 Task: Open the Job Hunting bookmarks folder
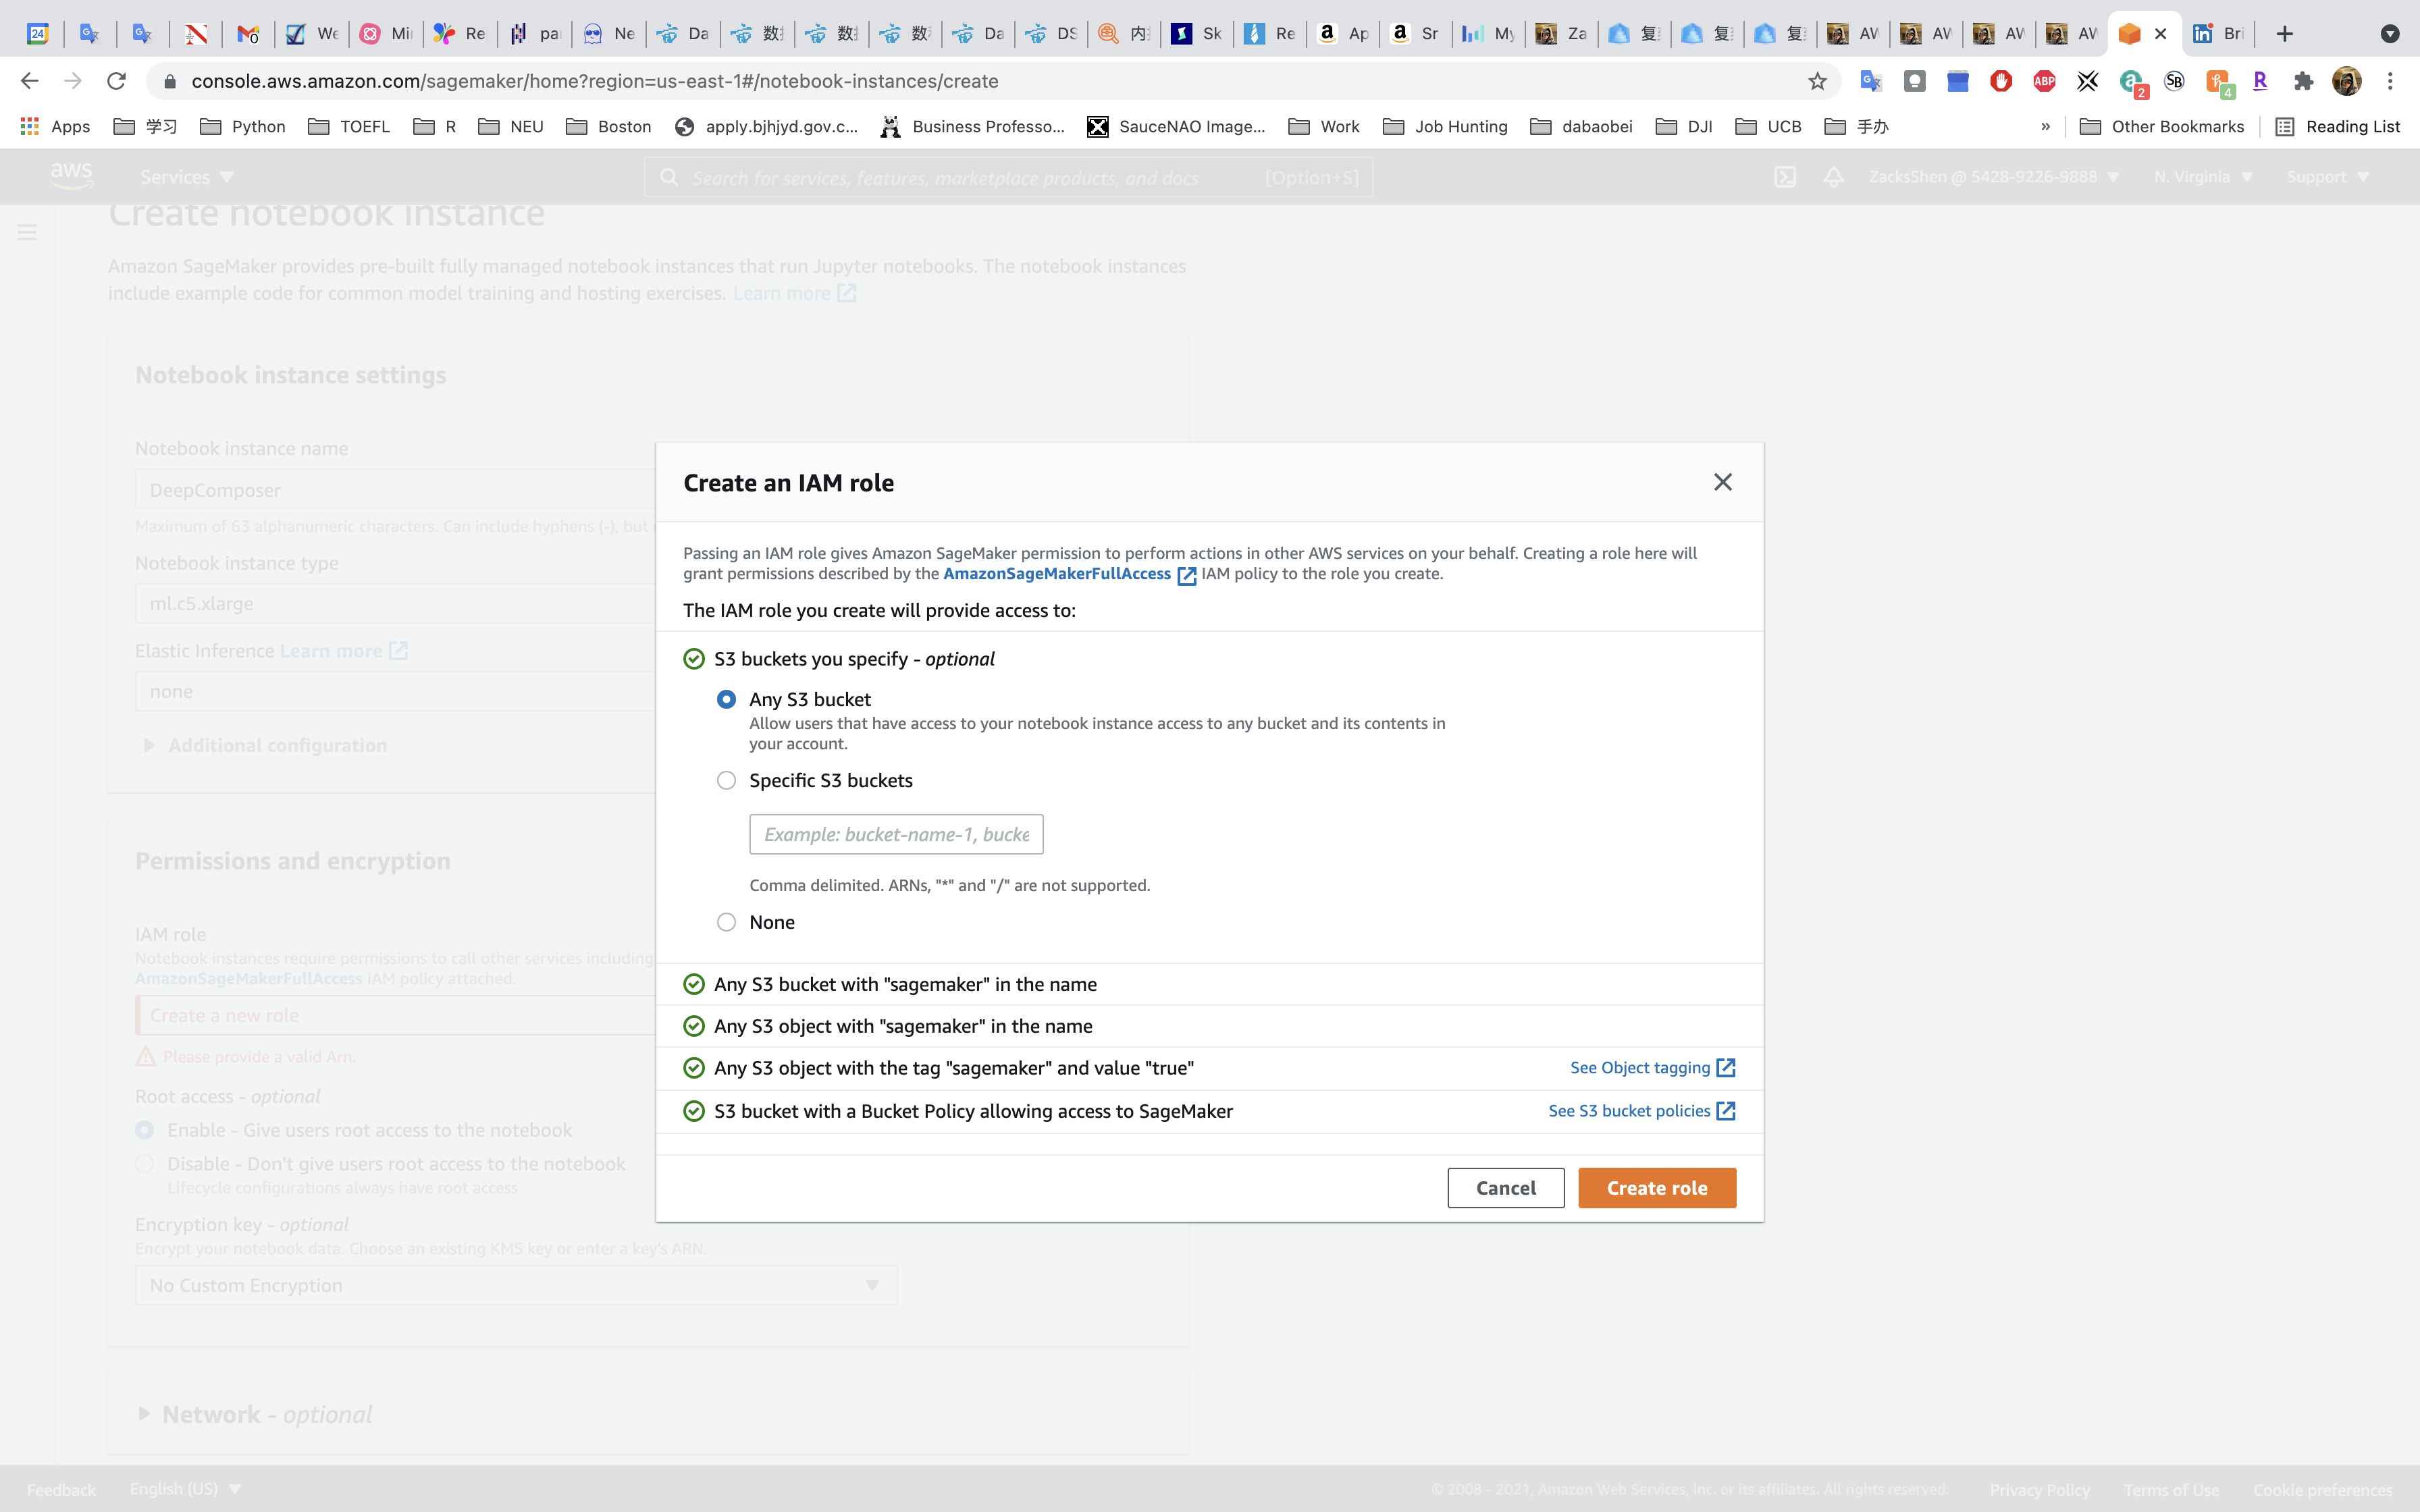(x=1445, y=126)
